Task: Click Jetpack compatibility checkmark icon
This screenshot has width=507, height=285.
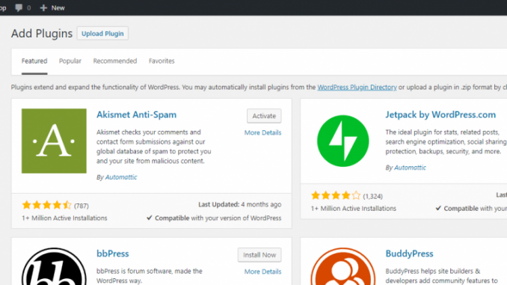Action: 438,208
